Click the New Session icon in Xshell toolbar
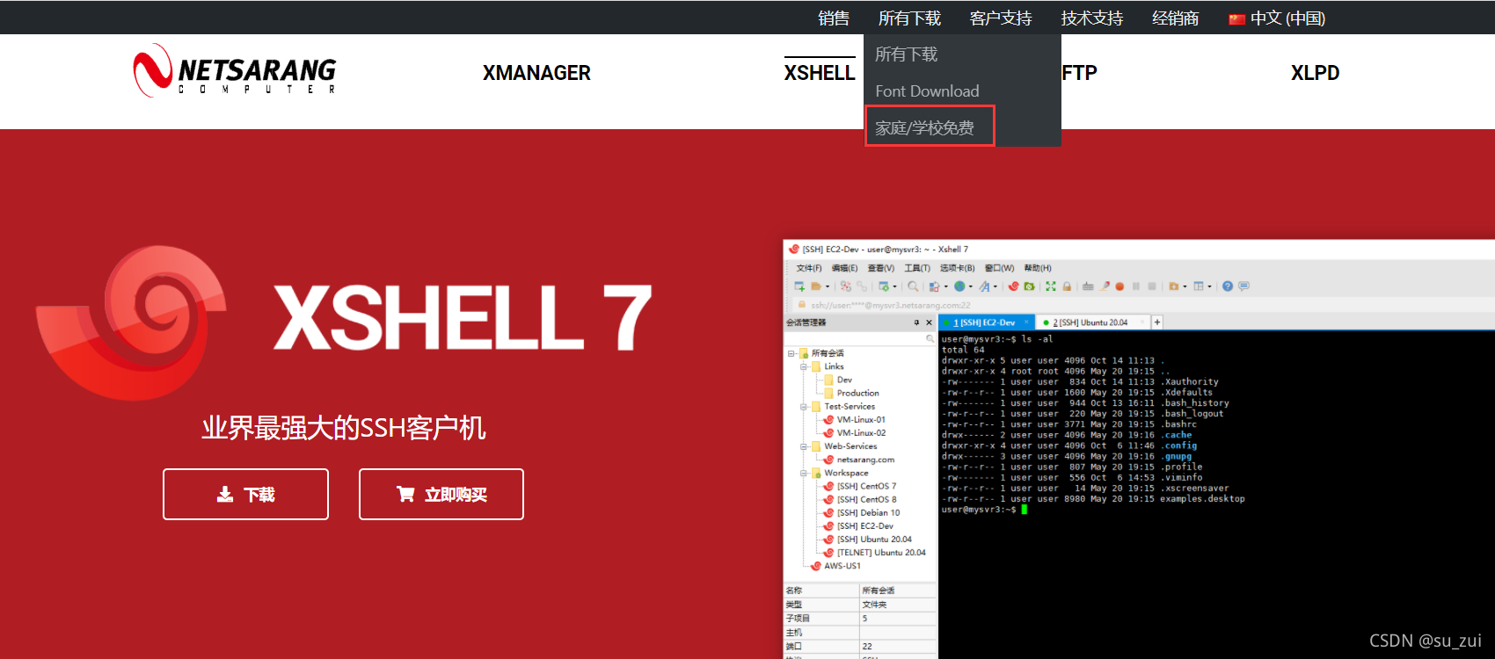The height and width of the screenshot is (659, 1495). (x=799, y=286)
